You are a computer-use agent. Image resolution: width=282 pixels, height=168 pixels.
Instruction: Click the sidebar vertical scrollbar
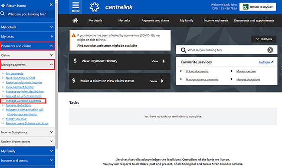pyautogui.click(x=56, y=75)
